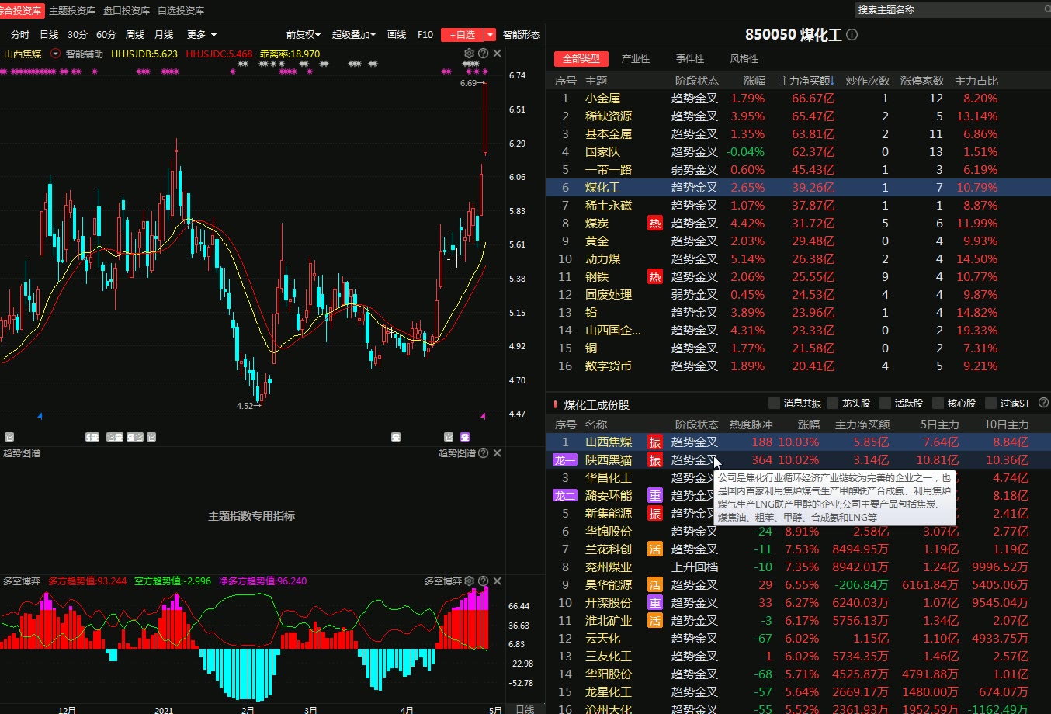1051x714 pixels.
Task: Close the main chart indicator header
Action: point(498,54)
